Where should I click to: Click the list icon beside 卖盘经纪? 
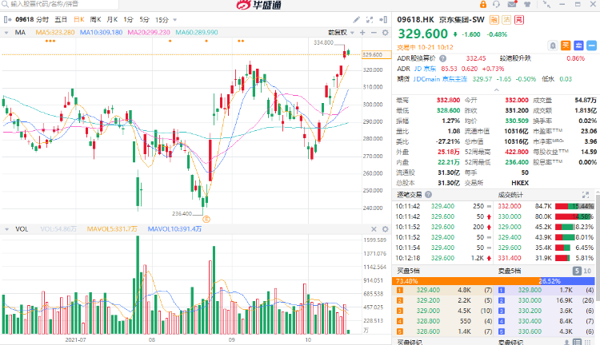point(577,342)
